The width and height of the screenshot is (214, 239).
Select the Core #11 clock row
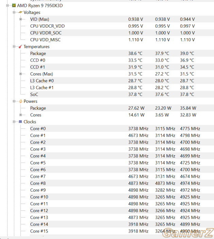point(122,204)
